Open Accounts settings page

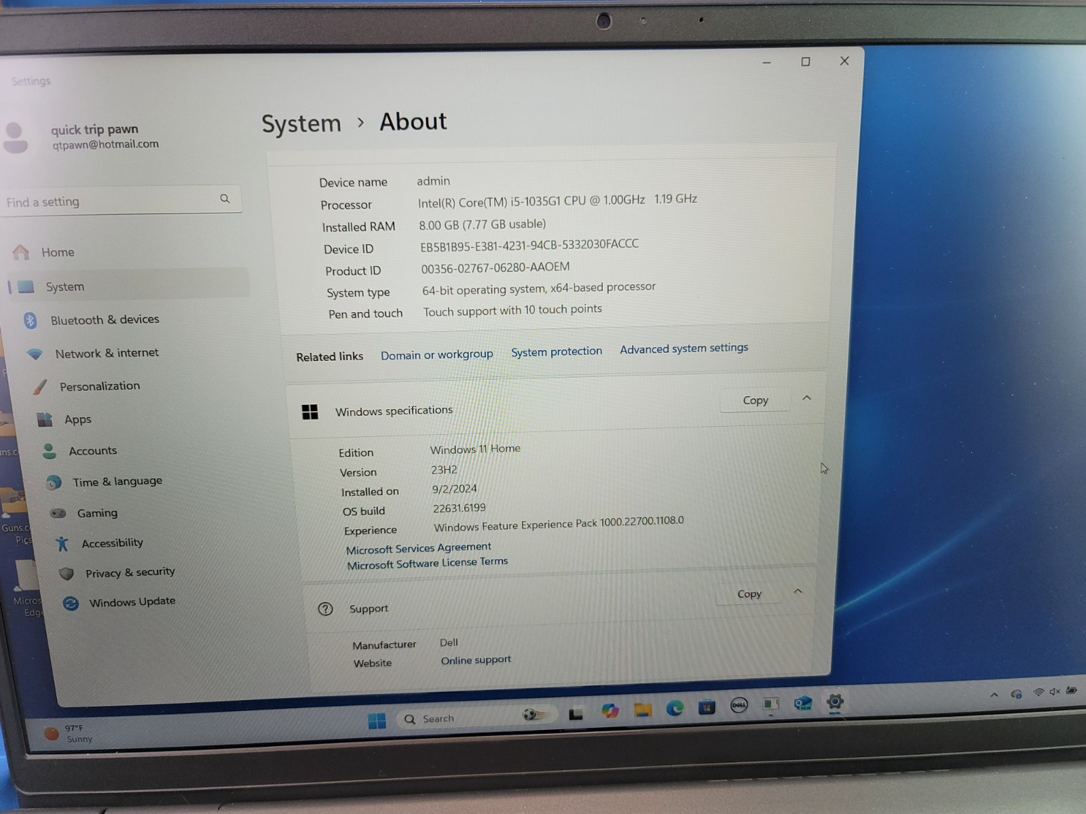92,450
